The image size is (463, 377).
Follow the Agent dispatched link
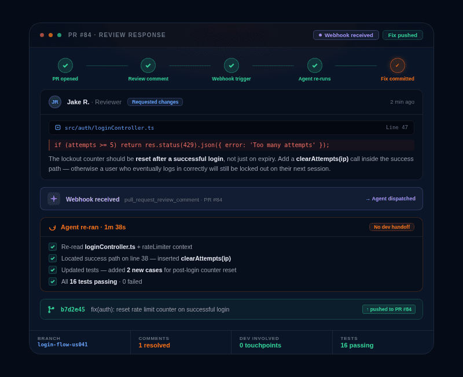click(x=391, y=199)
